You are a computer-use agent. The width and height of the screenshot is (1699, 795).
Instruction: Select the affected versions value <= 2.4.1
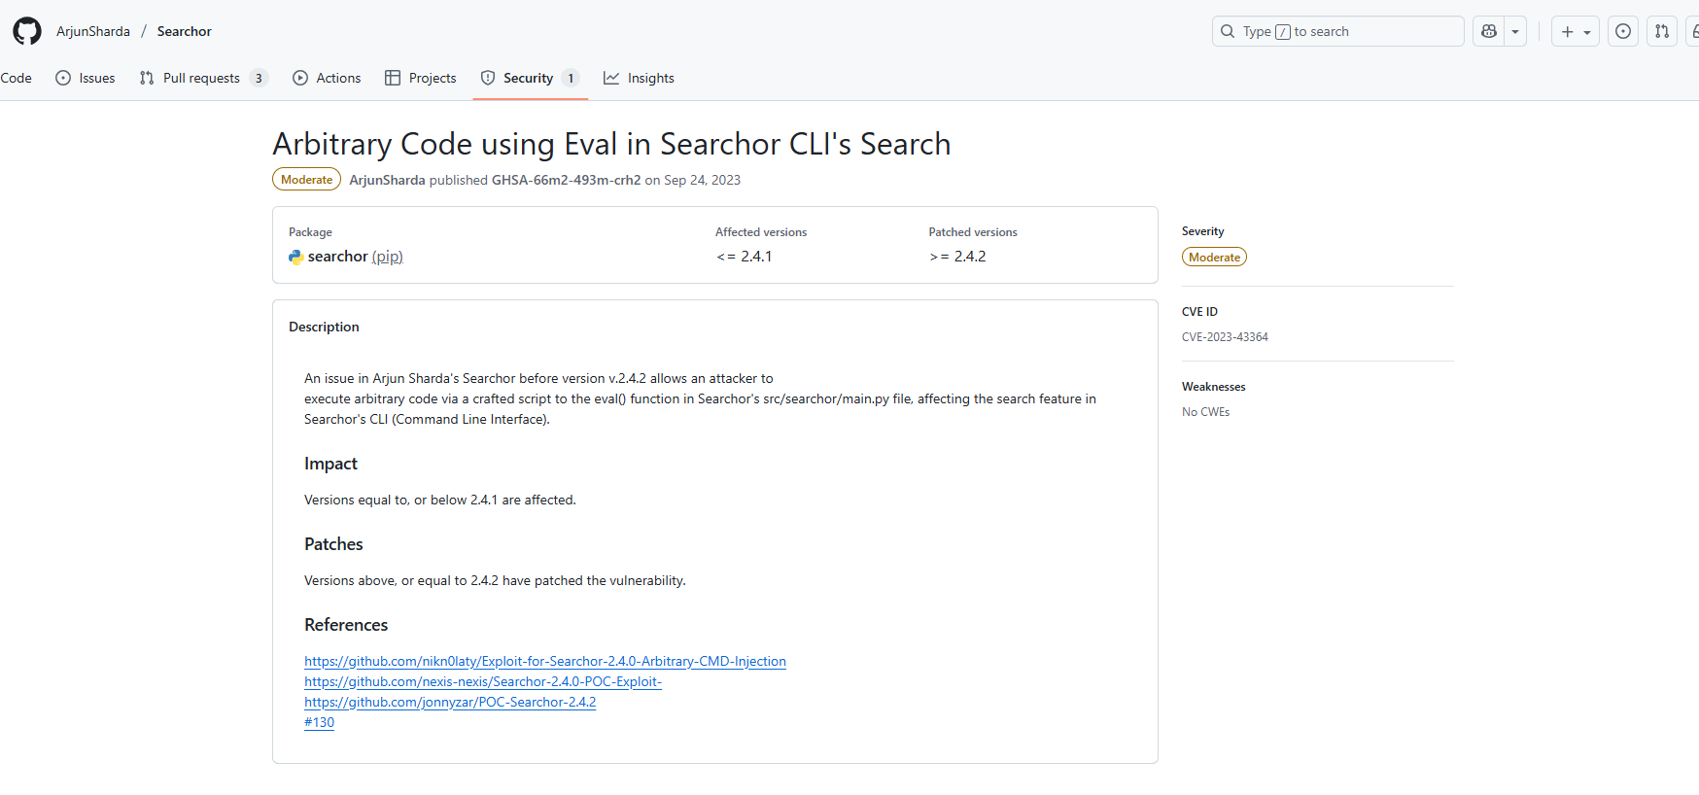click(744, 257)
